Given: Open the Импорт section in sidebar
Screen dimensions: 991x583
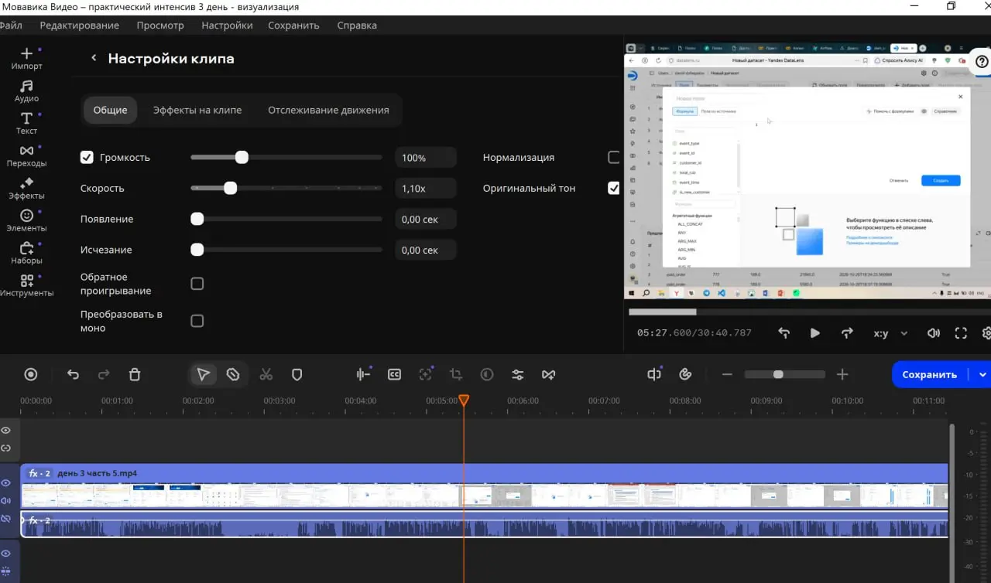Looking at the screenshot, I should tap(26, 58).
